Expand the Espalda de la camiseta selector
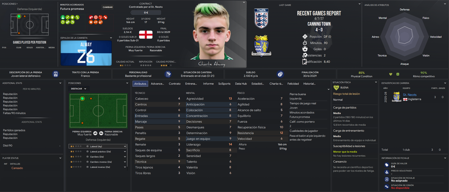449x192 pixels. (x=111, y=38)
